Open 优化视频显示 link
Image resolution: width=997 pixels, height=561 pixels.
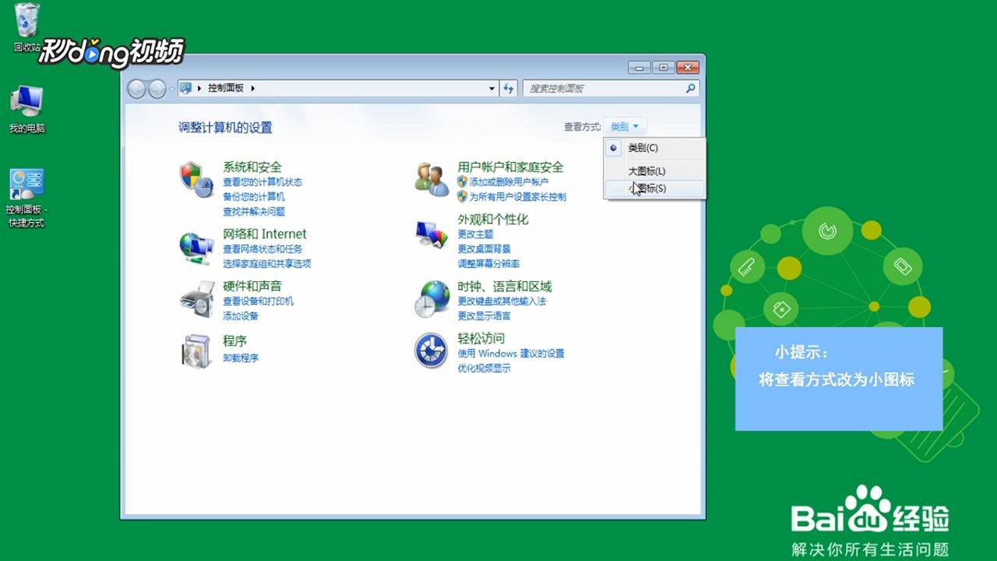click(484, 368)
